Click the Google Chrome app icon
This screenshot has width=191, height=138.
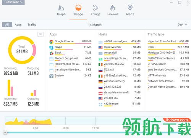tap(51, 42)
